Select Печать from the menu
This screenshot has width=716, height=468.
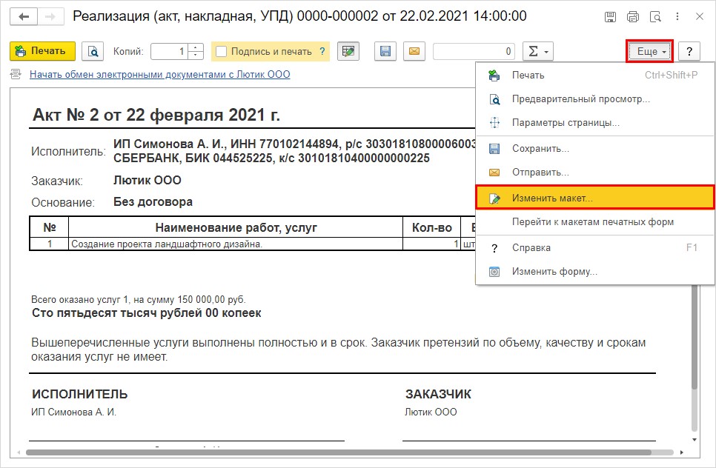click(595, 76)
